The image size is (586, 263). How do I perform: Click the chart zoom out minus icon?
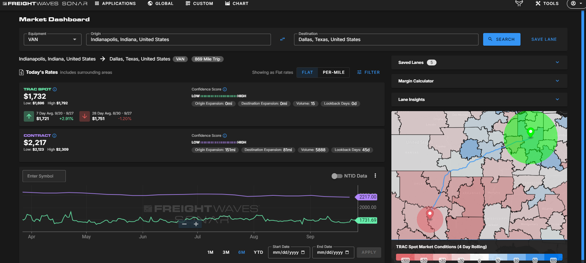coord(184,224)
